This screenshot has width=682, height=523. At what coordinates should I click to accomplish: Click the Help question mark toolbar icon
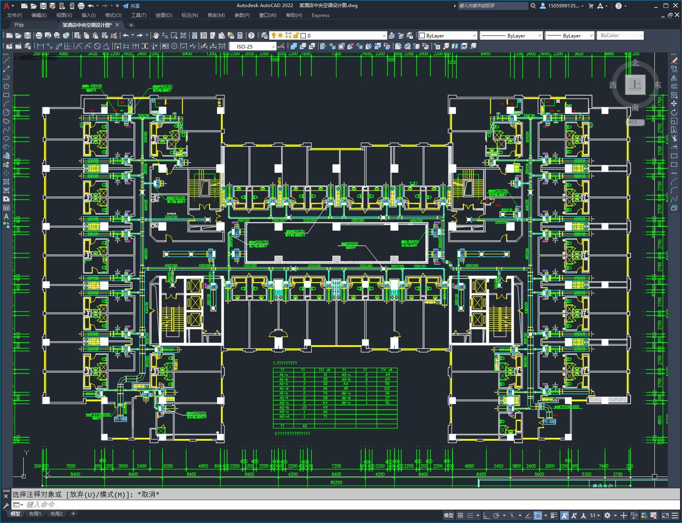pos(251,35)
